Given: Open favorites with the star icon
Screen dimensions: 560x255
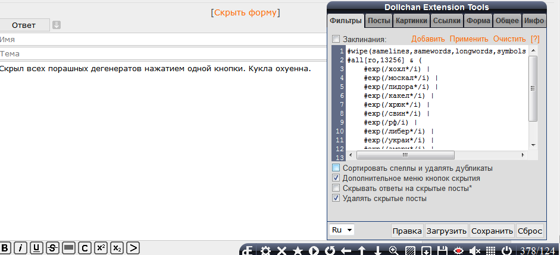Looking at the screenshot, I should tap(298, 250).
